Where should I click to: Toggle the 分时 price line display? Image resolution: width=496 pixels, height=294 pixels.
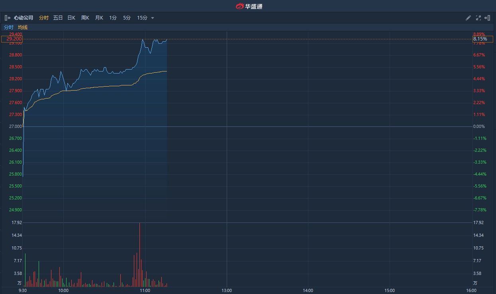pyautogui.click(x=8, y=27)
